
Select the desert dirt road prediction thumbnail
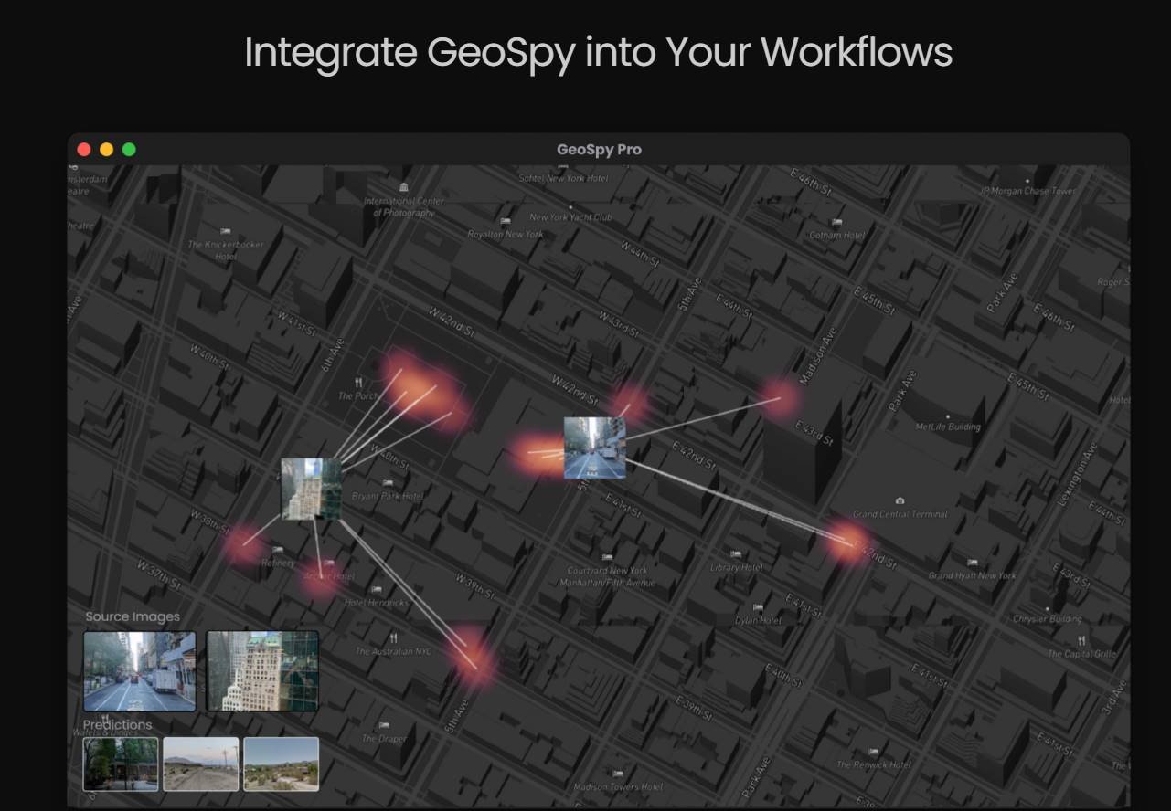201,764
